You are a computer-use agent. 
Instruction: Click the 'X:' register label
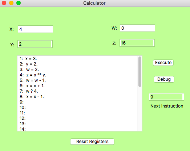(x=12, y=29)
